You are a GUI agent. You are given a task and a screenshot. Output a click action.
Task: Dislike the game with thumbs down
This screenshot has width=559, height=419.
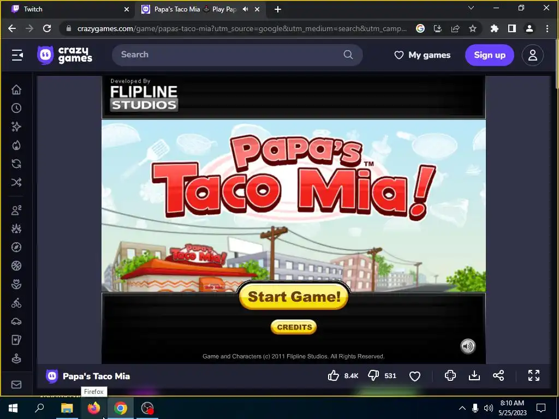tap(373, 375)
